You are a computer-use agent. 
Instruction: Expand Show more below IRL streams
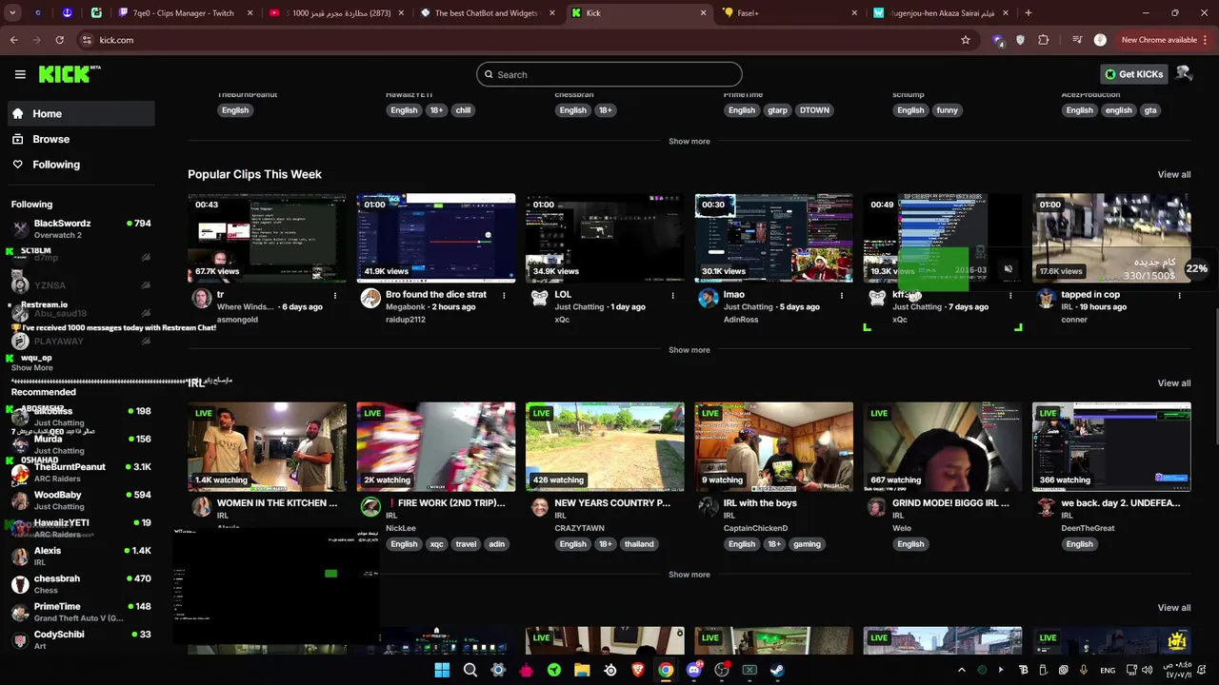click(689, 575)
